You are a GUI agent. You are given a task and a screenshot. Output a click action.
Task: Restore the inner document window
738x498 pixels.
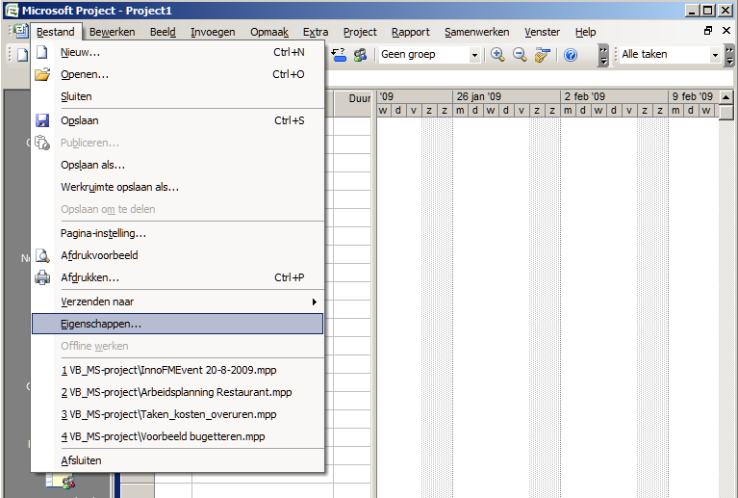click(708, 31)
